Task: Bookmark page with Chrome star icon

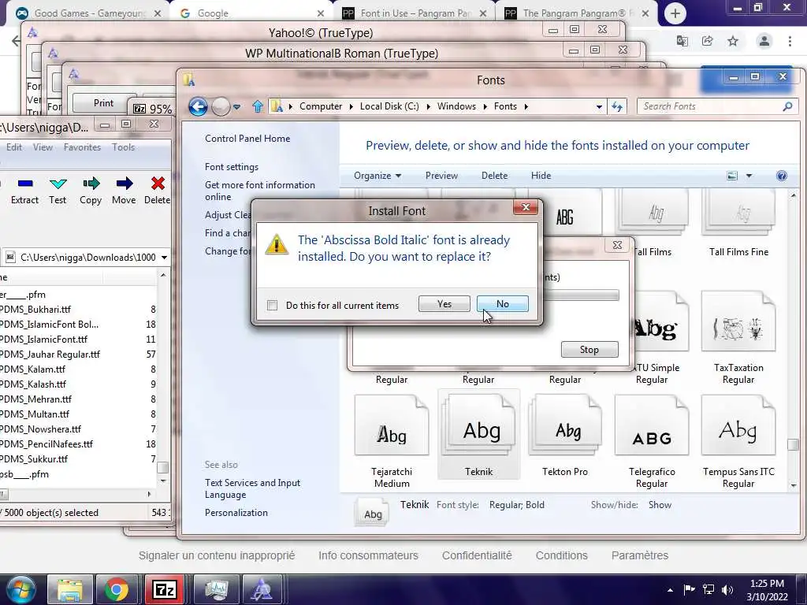Action: coord(733,41)
